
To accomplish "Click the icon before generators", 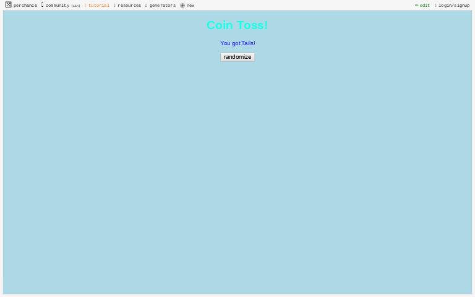I will pyautogui.click(x=146, y=5).
